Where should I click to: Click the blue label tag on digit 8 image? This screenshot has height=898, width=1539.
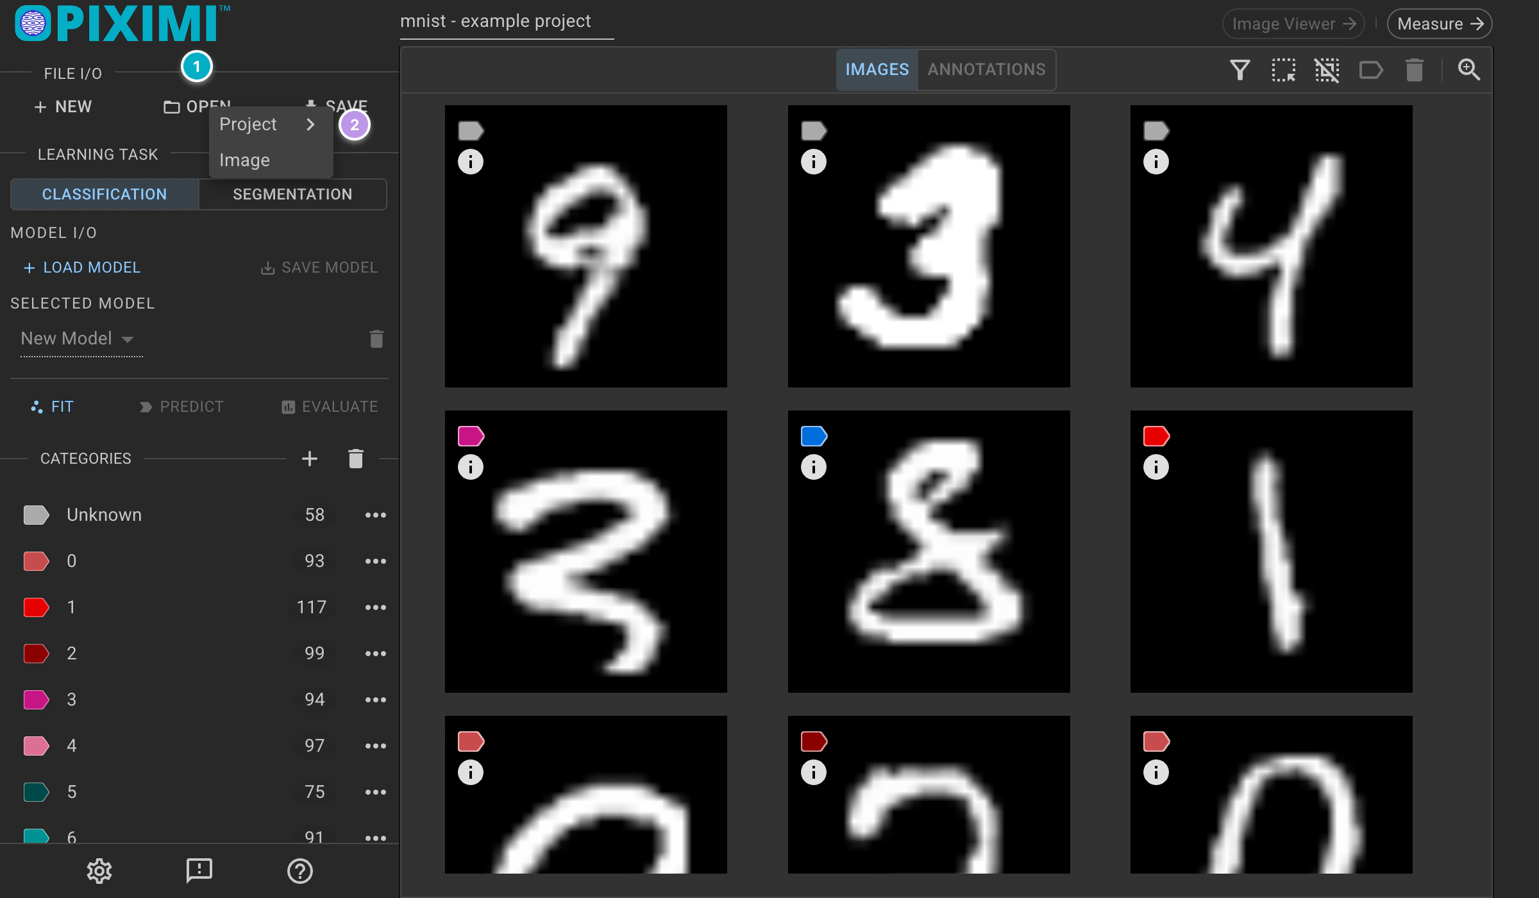tap(814, 436)
